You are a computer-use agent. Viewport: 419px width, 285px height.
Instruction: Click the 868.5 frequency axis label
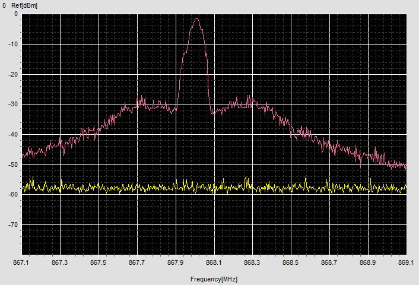[x=291, y=263]
